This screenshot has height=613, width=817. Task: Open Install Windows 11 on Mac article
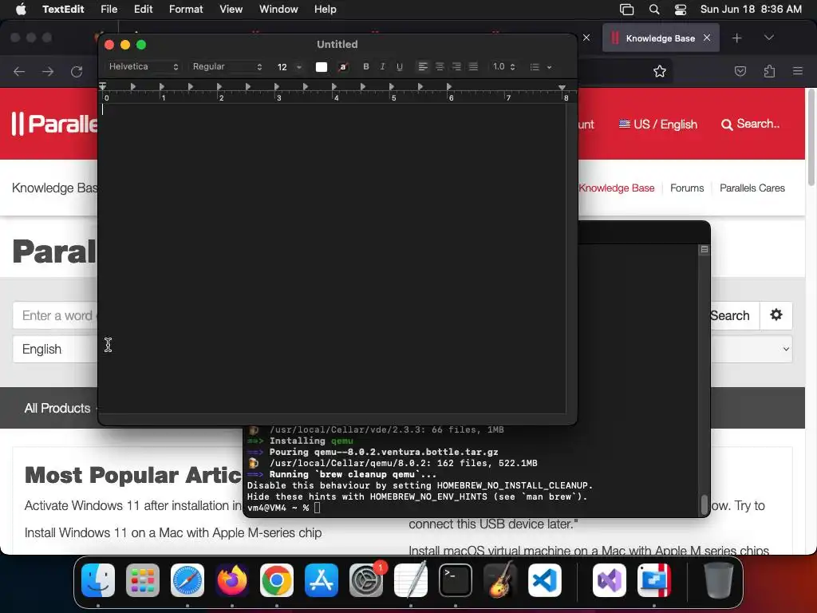coord(173,532)
